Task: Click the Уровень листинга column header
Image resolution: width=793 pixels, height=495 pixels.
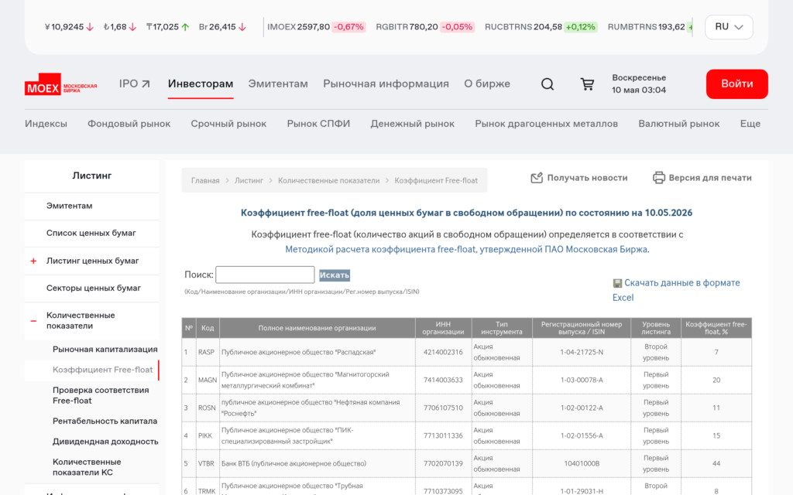Action: [656, 328]
